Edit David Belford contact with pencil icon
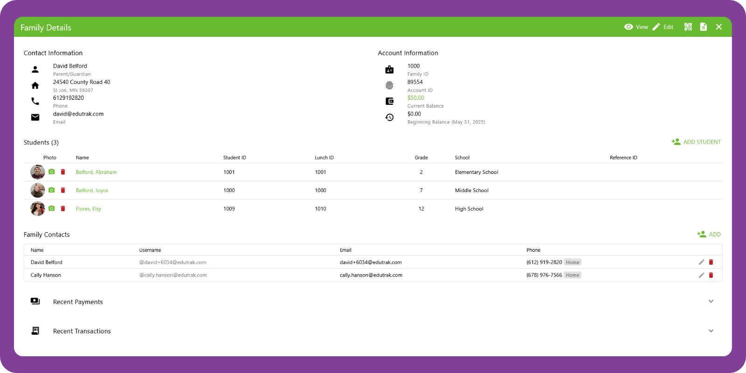 pos(701,262)
